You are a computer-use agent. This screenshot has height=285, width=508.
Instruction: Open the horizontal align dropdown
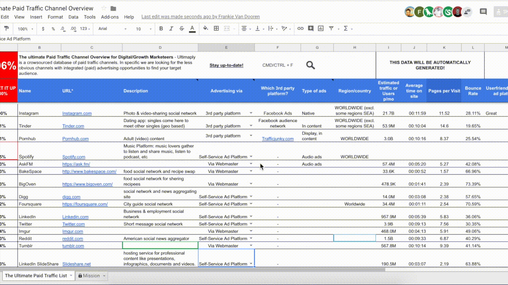245,28
